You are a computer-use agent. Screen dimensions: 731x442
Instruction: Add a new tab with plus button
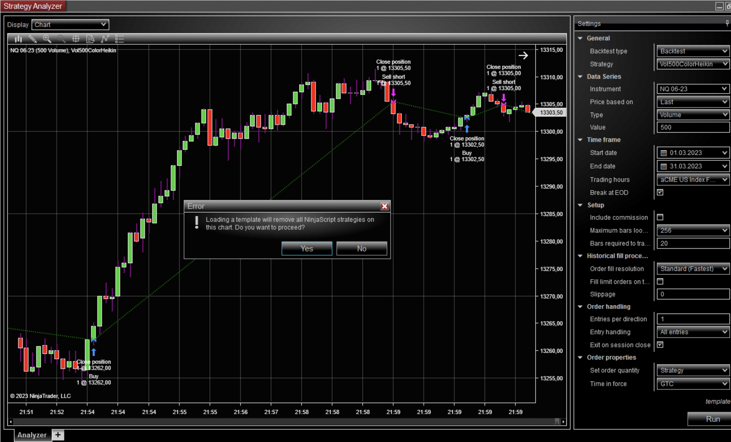[x=58, y=435]
